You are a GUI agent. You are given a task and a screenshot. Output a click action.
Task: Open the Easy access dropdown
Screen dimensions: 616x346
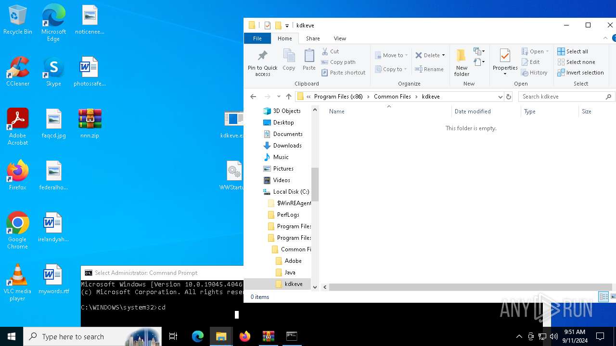pyautogui.click(x=479, y=62)
